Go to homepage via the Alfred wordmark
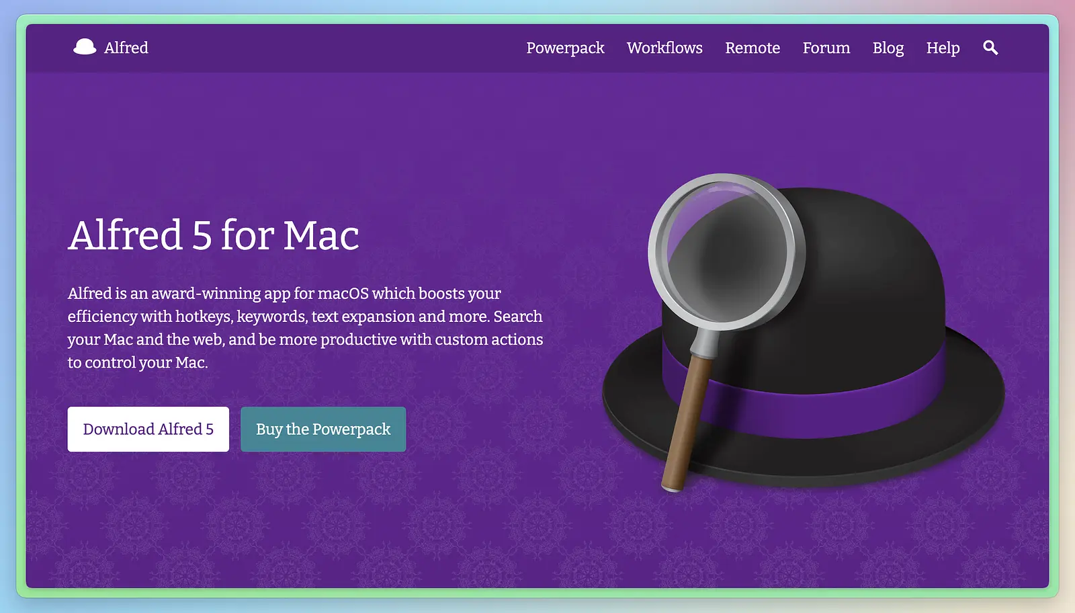Screen dimensions: 1075x613 126,48
